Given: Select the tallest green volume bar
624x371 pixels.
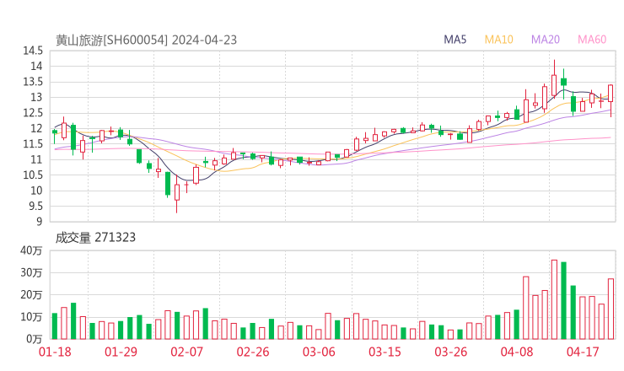Looking at the screenshot, I should [563, 300].
